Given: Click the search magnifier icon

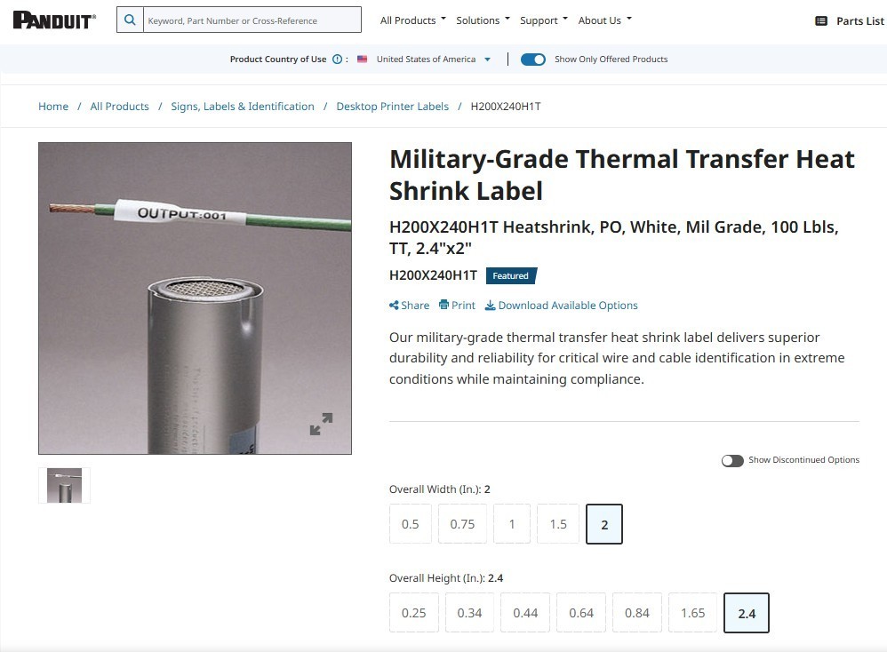Looking at the screenshot, I should [x=130, y=20].
